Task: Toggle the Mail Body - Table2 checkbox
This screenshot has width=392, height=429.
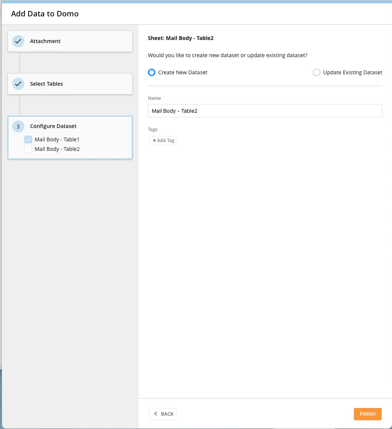Action: (x=28, y=149)
